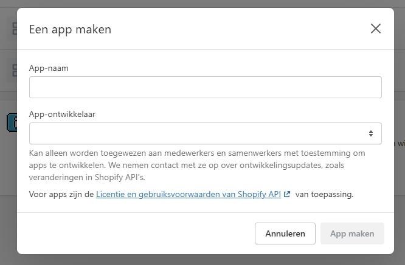Focus the App-naam text field
Image resolution: width=405 pixels, height=265 pixels.
tap(205, 87)
